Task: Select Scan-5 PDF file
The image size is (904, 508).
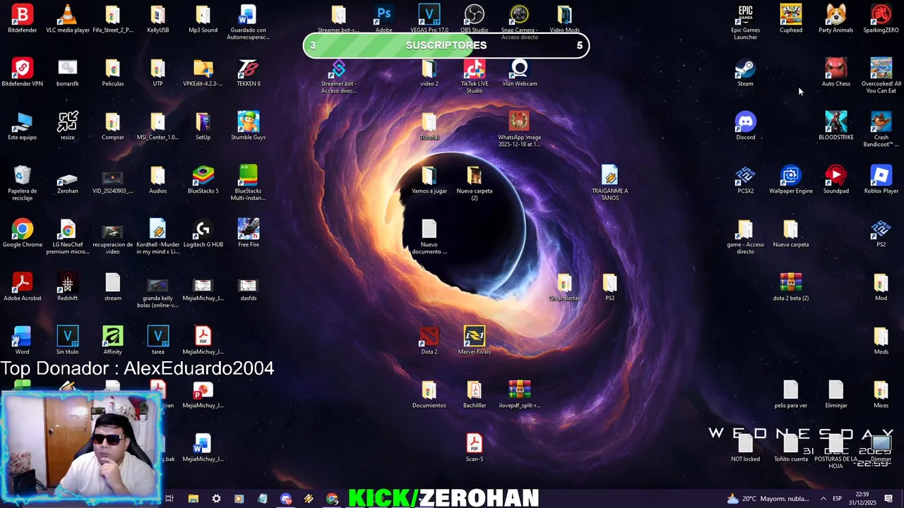Action: click(x=475, y=448)
